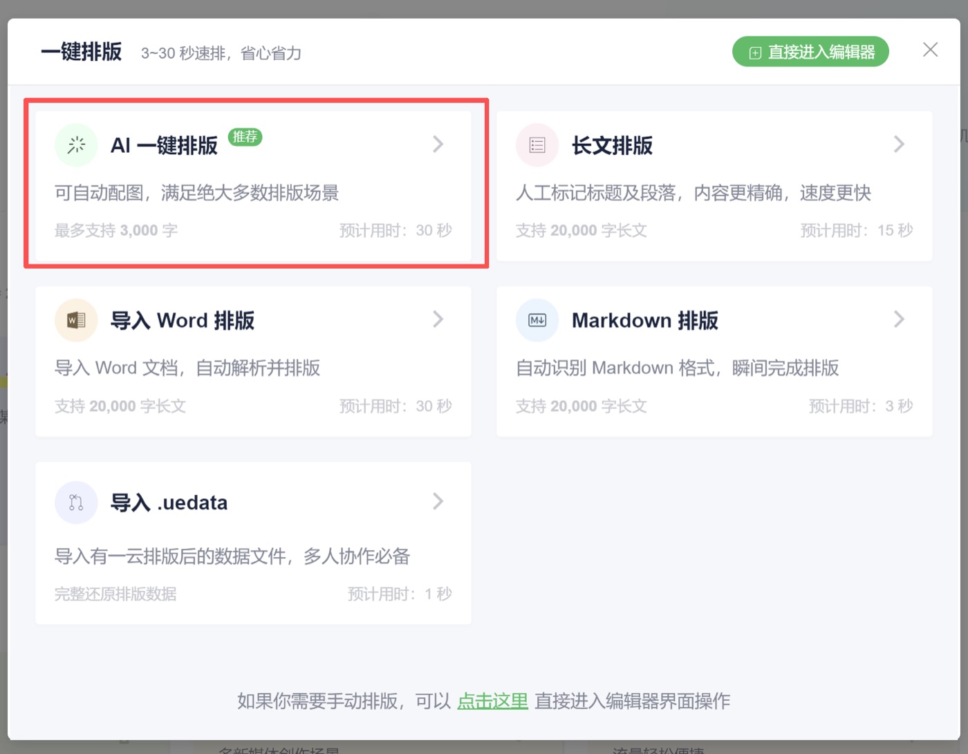
Task: Click the 推荐 badge
Action: coord(245,137)
